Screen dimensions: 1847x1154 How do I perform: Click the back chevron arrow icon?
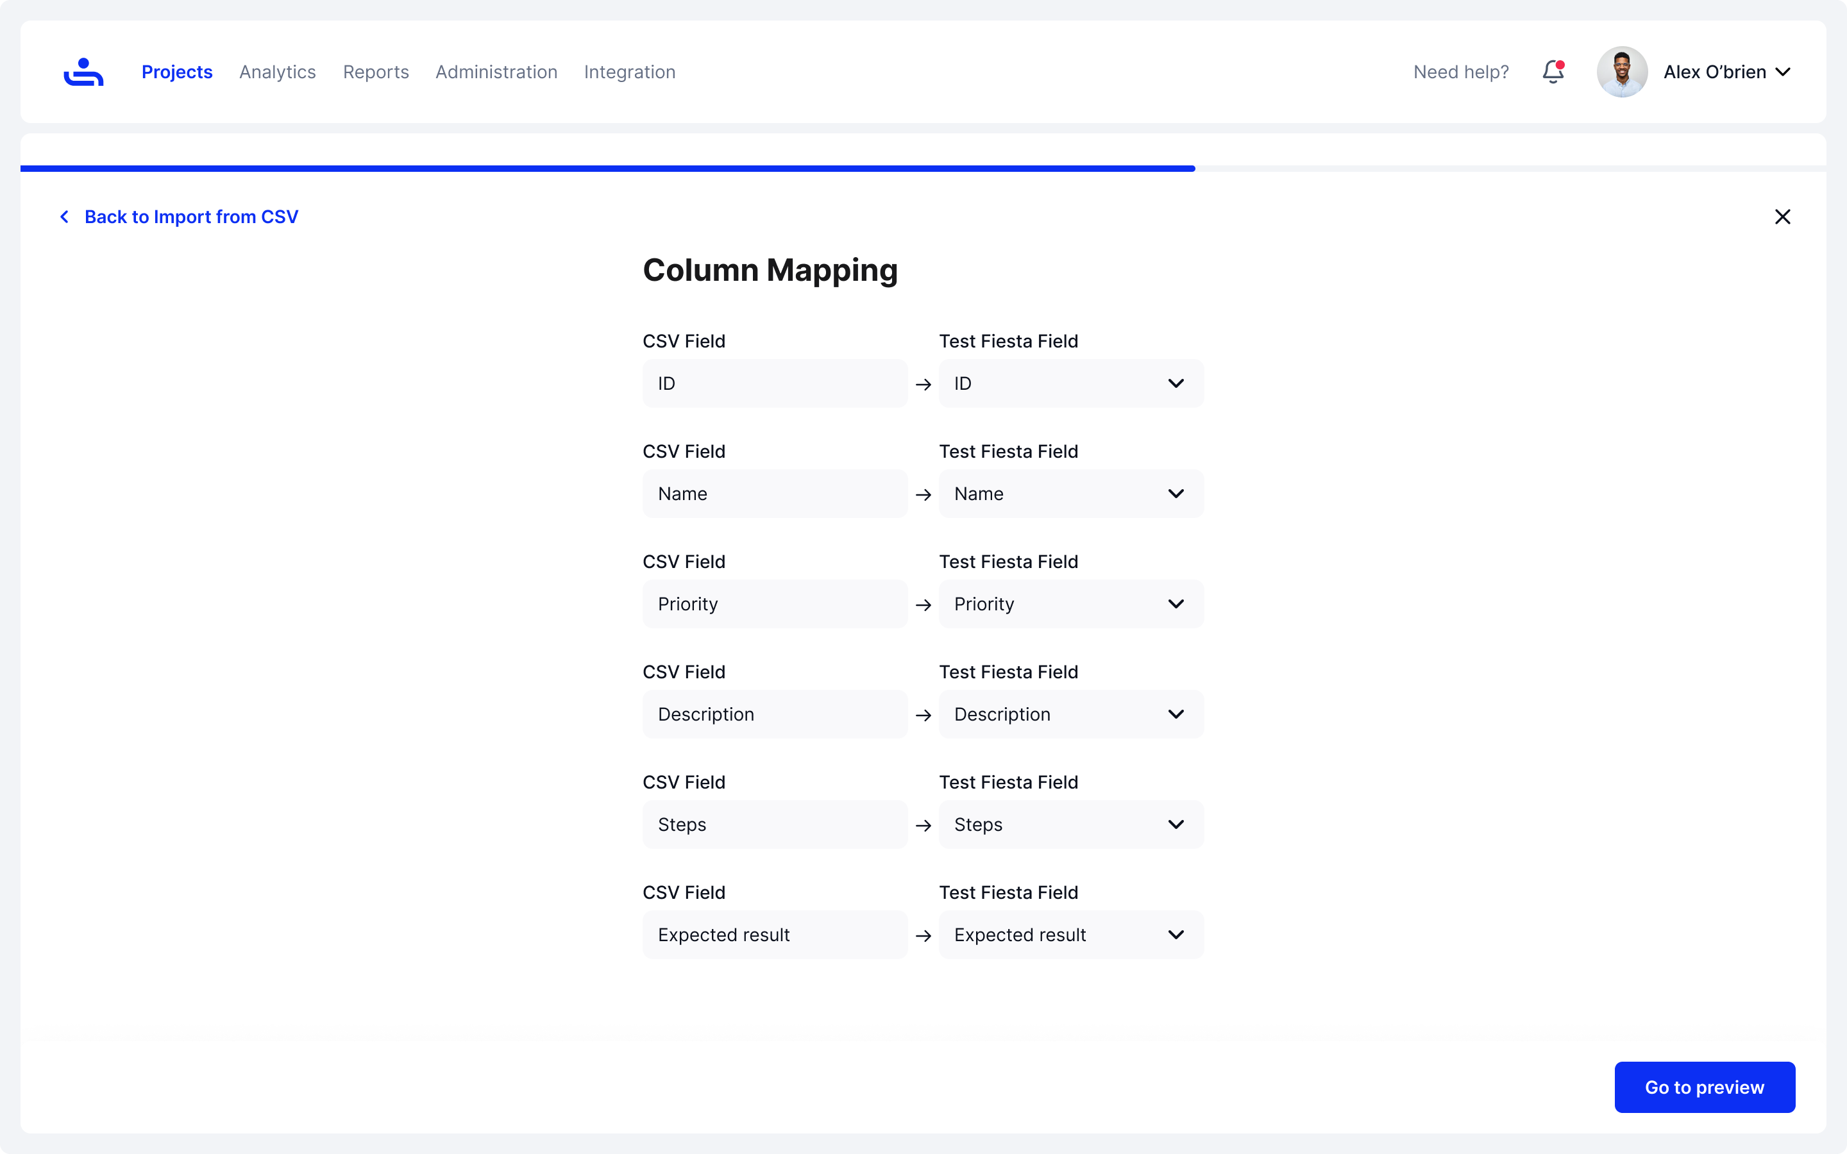65,217
